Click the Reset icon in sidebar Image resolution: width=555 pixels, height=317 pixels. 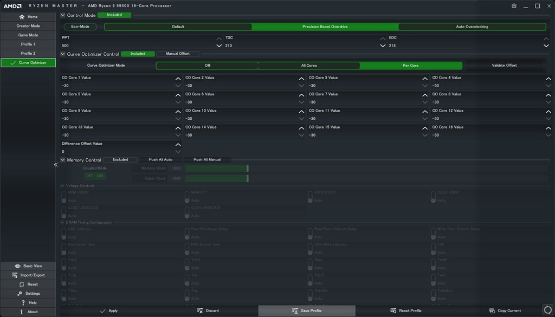coord(22,284)
